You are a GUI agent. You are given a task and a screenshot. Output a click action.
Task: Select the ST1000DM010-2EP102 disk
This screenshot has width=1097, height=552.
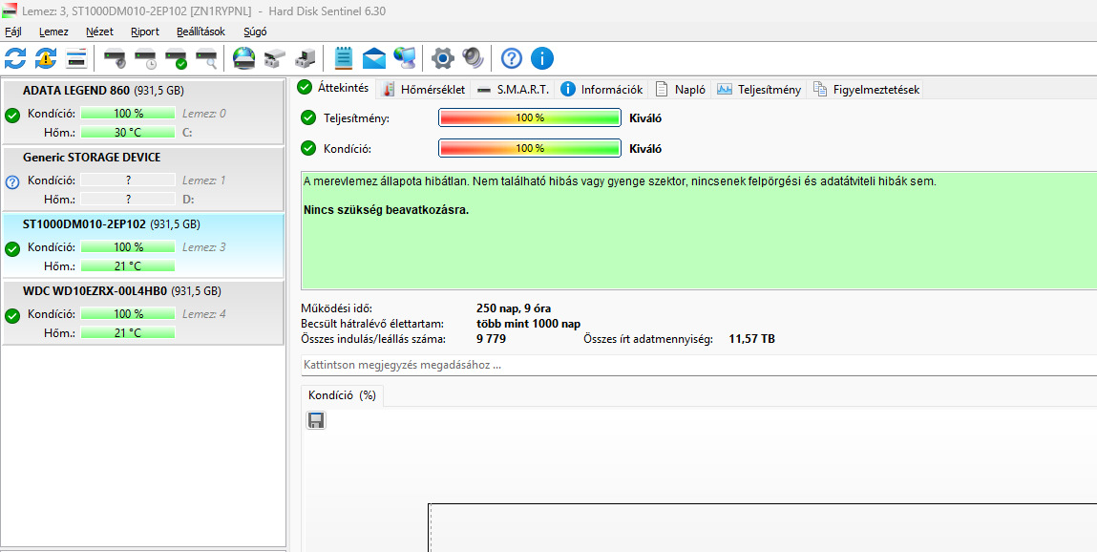tap(143, 245)
